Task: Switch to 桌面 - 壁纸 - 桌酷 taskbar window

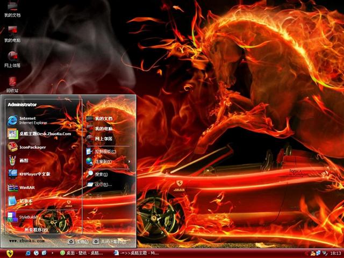Action: coord(82,253)
